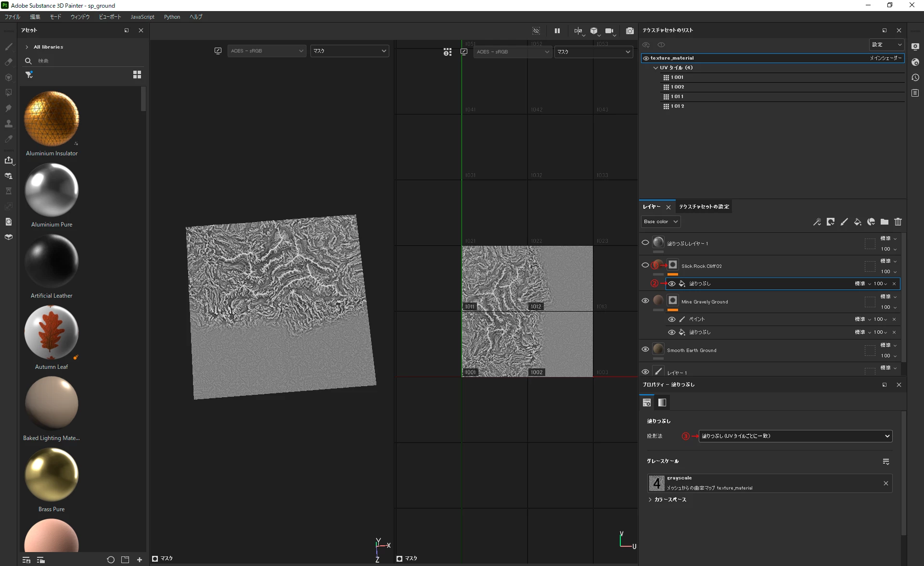
Task: Click the add fill layer bucket icon
Action: 857,222
